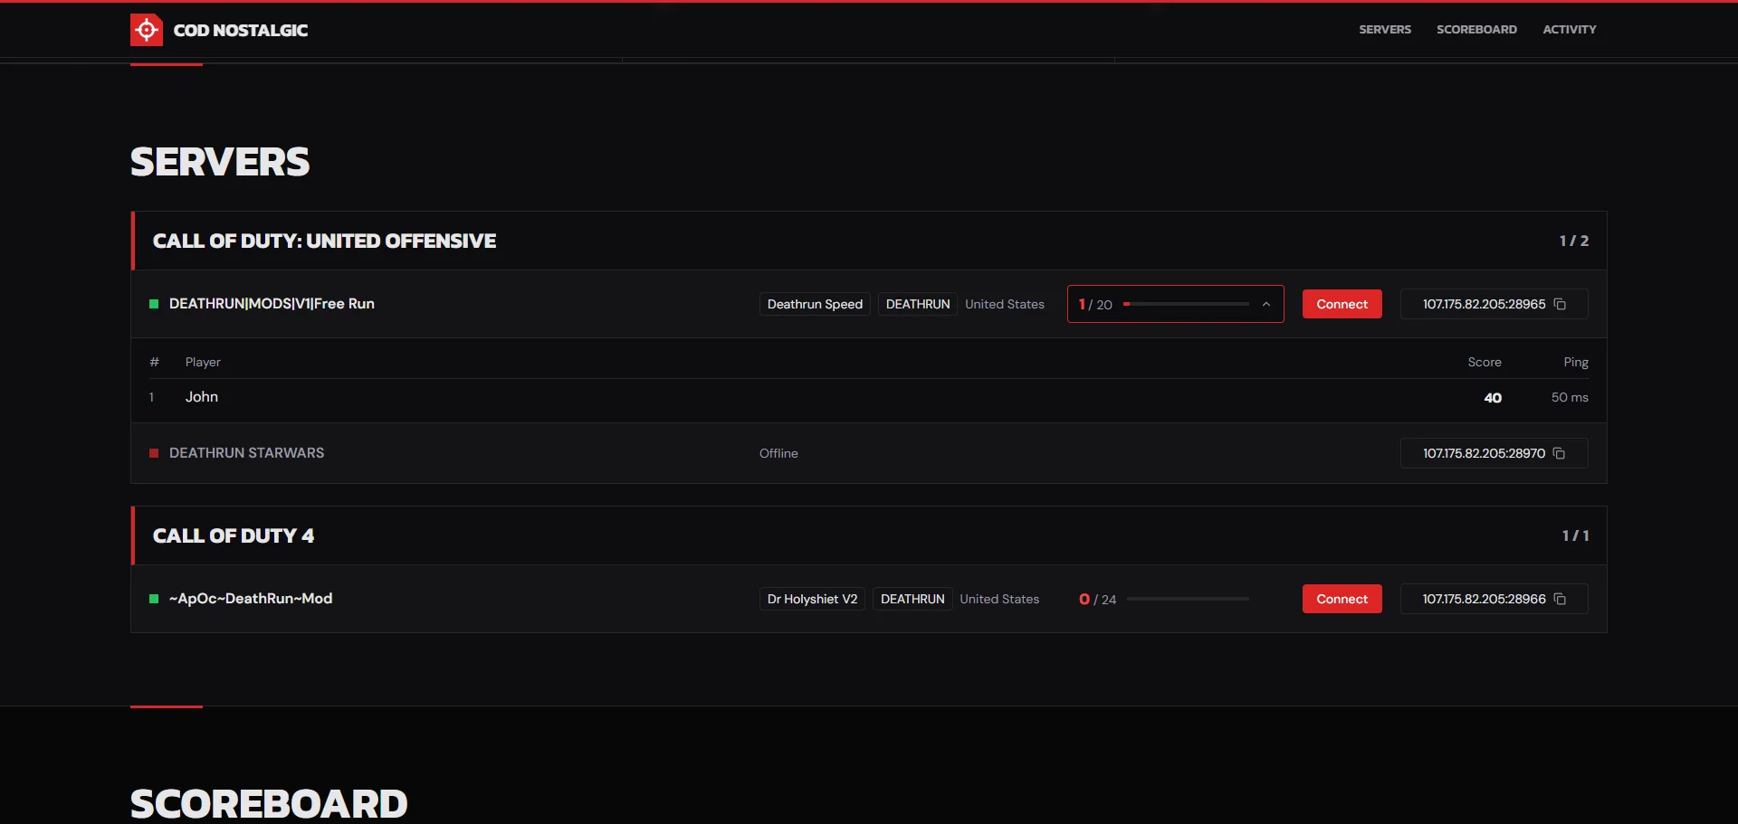Go to the SERVERS nav item
This screenshot has height=824, width=1738.
click(1385, 30)
